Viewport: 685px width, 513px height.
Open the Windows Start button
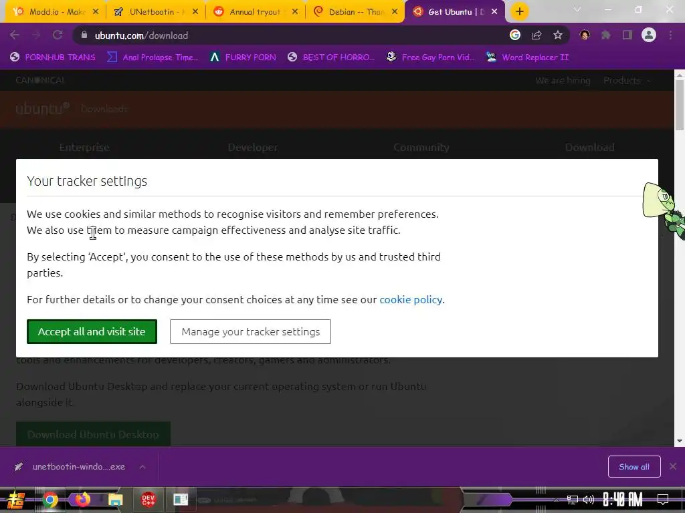pyautogui.click(x=15, y=500)
